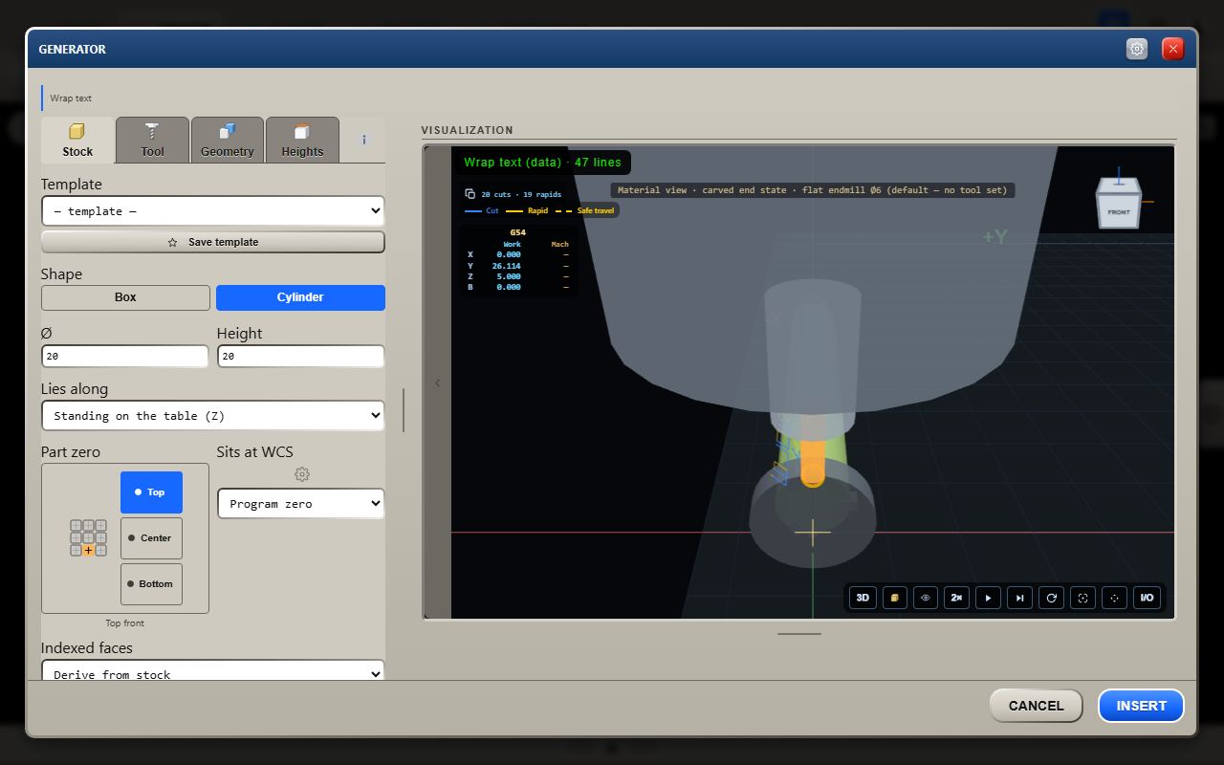This screenshot has width=1224, height=765.
Task: Open the Template dropdown
Action: click(x=212, y=211)
